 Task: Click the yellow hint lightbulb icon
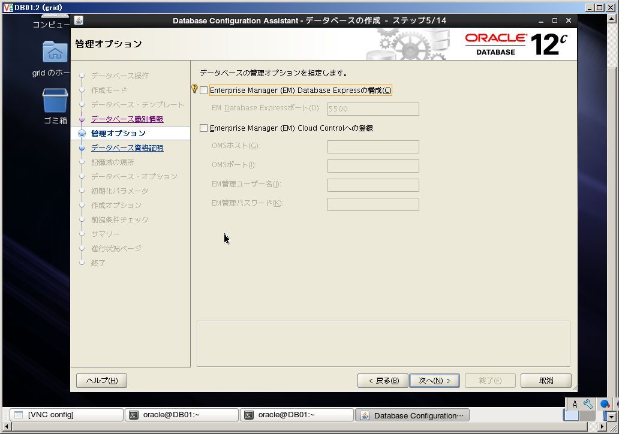194,88
